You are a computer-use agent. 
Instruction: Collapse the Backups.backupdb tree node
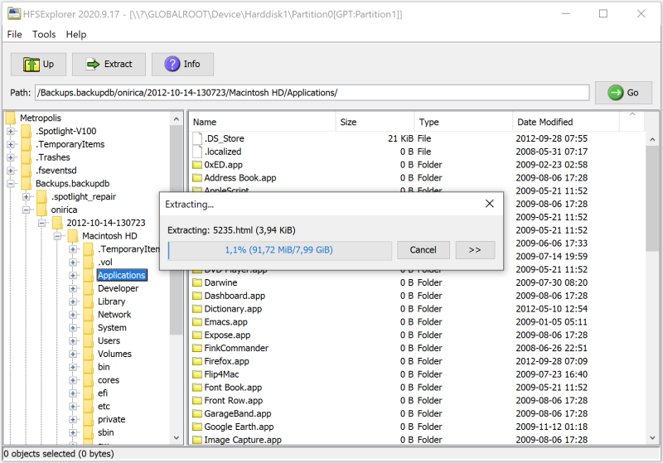click(x=11, y=184)
